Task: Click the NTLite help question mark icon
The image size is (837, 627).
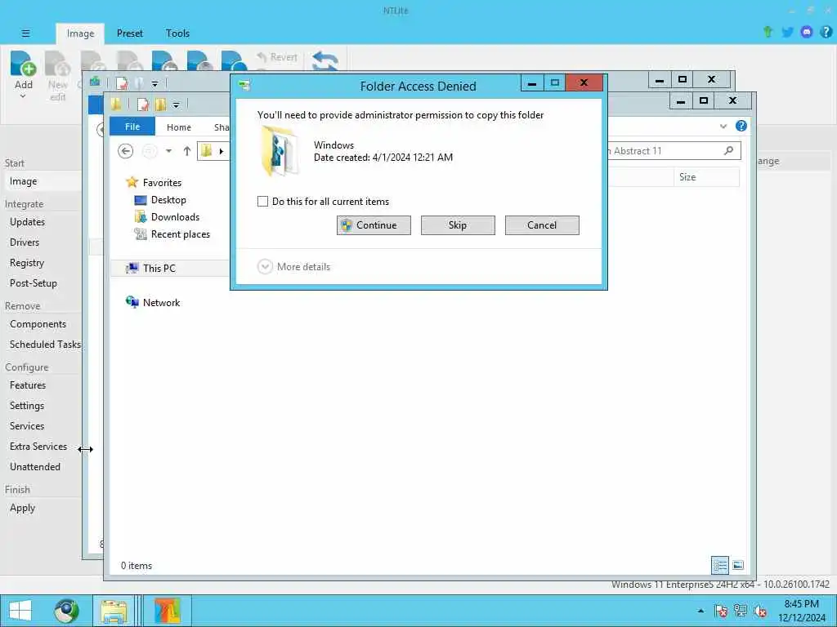Action: click(826, 33)
